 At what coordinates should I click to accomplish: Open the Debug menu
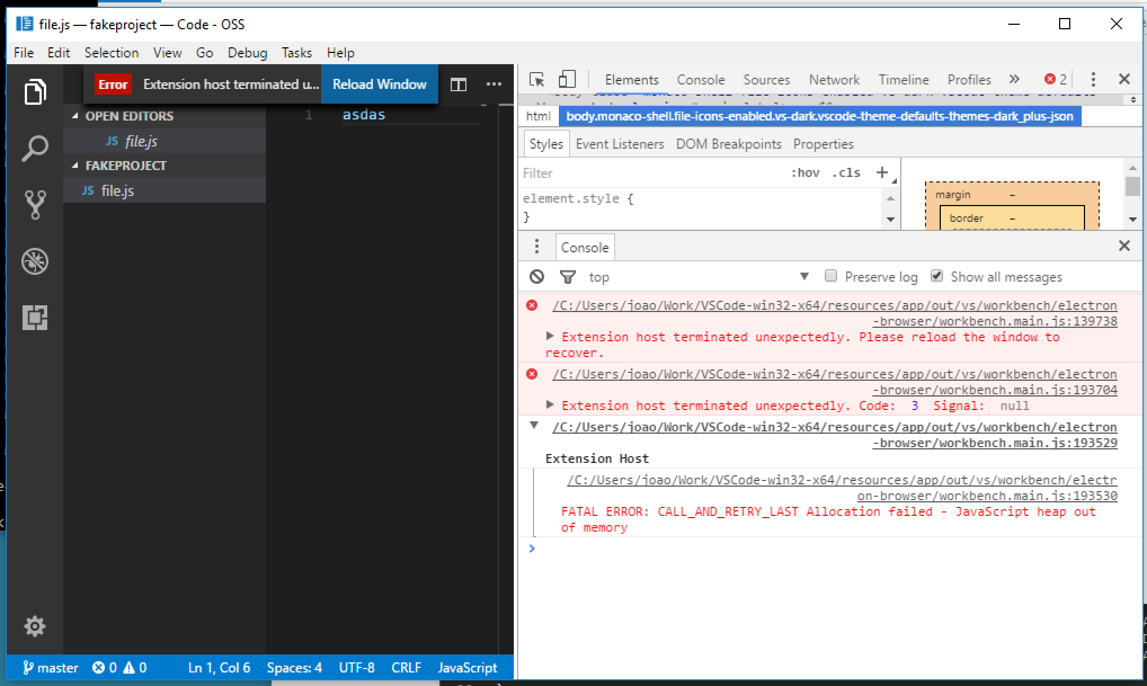click(x=247, y=52)
